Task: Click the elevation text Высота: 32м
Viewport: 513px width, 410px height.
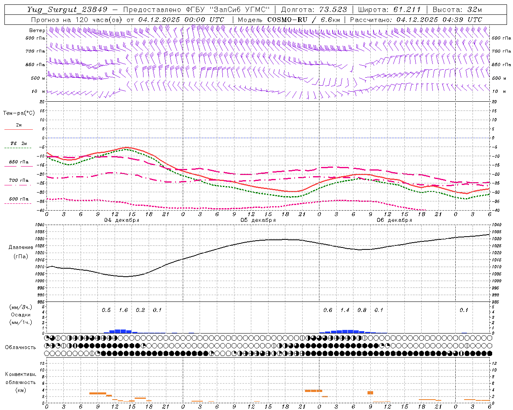Action: pos(457,10)
